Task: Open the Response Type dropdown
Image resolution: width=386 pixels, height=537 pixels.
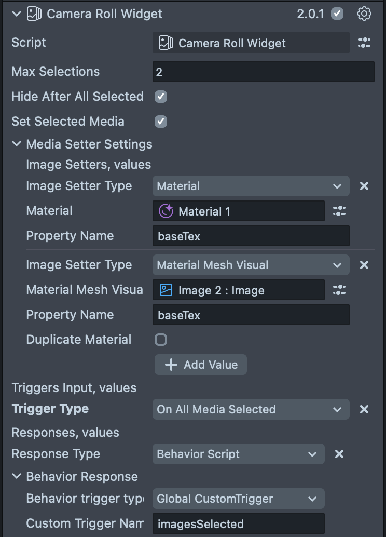Action: coord(238,454)
